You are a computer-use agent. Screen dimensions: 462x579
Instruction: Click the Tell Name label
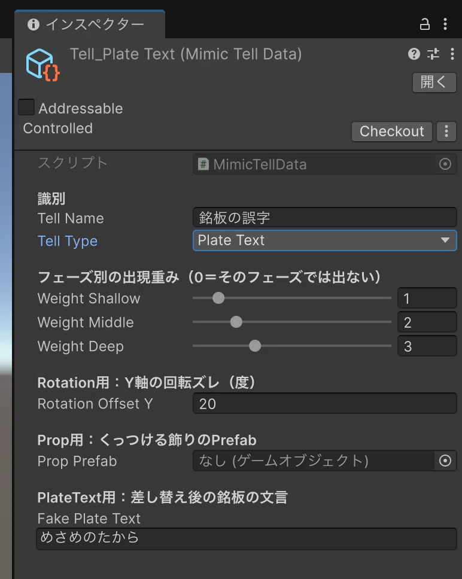pyautogui.click(x=71, y=218)
